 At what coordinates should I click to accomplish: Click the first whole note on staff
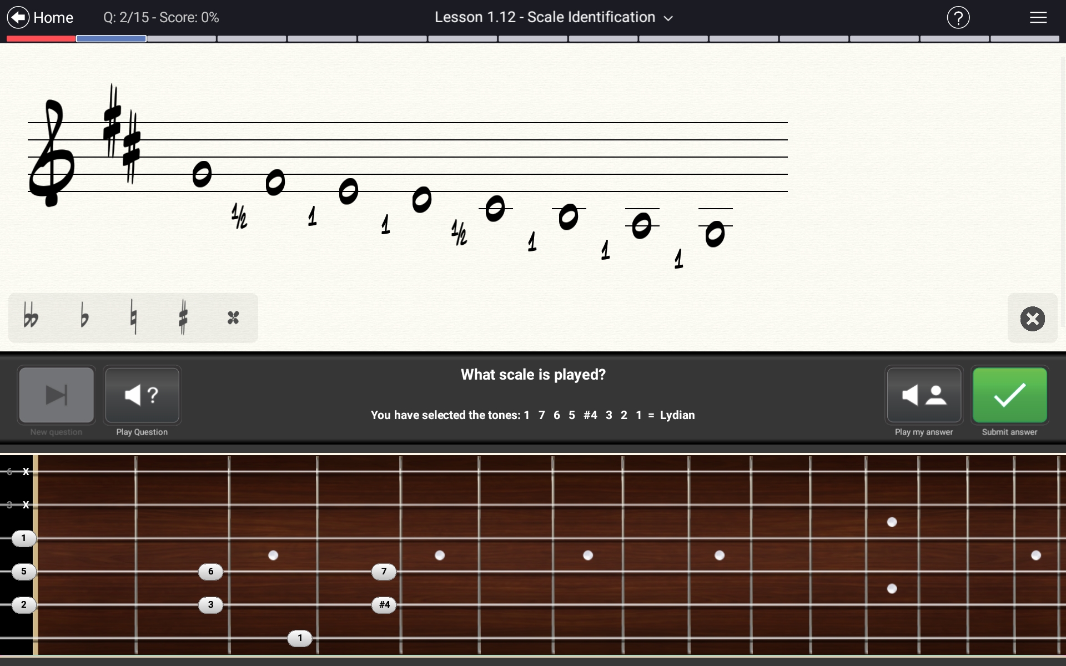(x=202, y=174)
